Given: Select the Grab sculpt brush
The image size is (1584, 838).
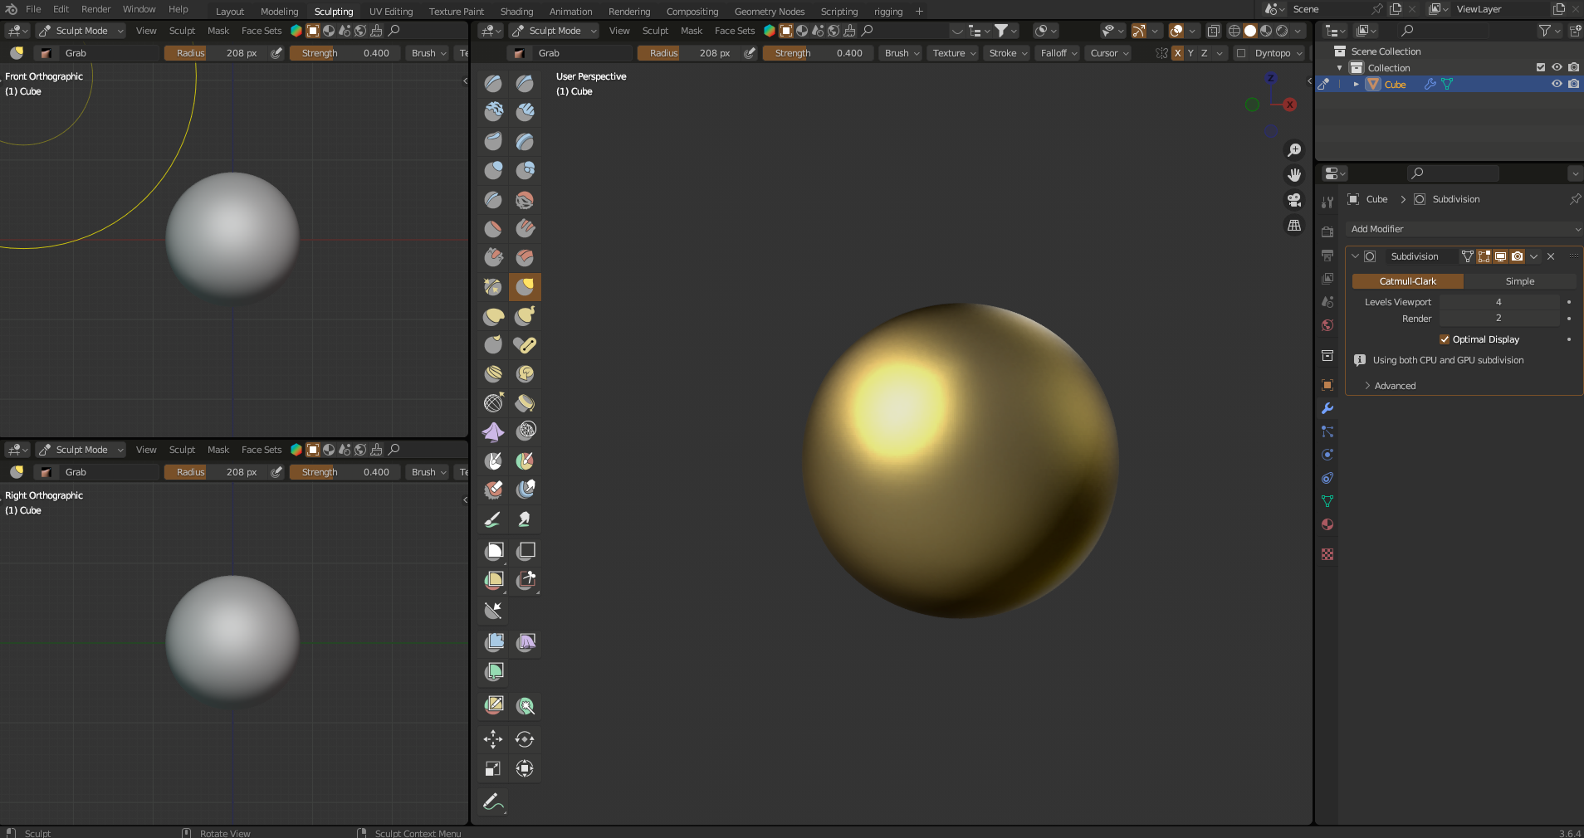Looking at the screenshot, I should coord(526,286).
